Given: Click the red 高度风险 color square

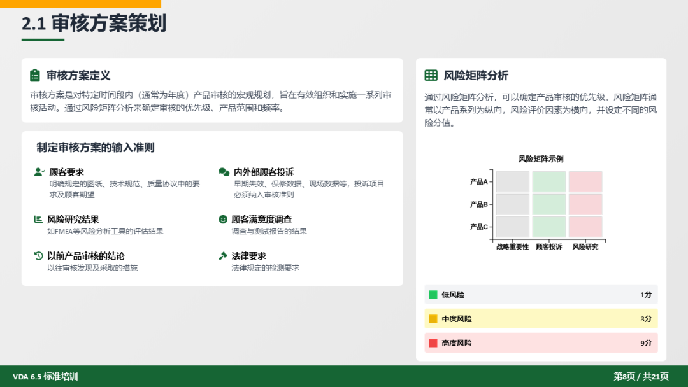Looking at the screenshot, I should click(x=433, y=343).
